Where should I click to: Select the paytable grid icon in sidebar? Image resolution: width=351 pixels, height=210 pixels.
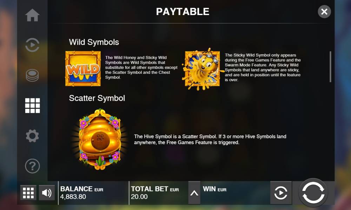[32, 106]
